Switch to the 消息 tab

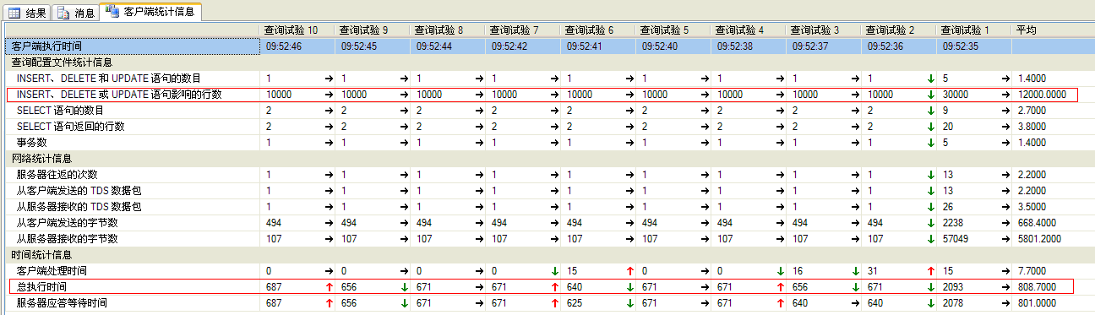pos(76,13)
